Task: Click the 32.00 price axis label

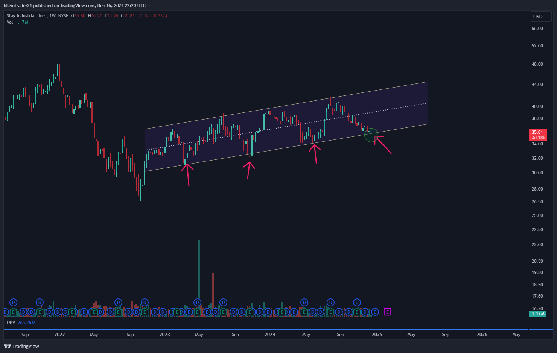Action: tap(537, 158)
